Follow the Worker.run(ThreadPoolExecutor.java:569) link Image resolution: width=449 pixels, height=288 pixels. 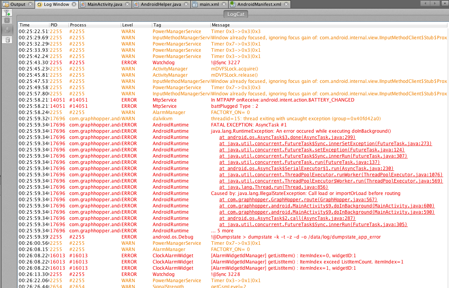click(x=331, y=181)
